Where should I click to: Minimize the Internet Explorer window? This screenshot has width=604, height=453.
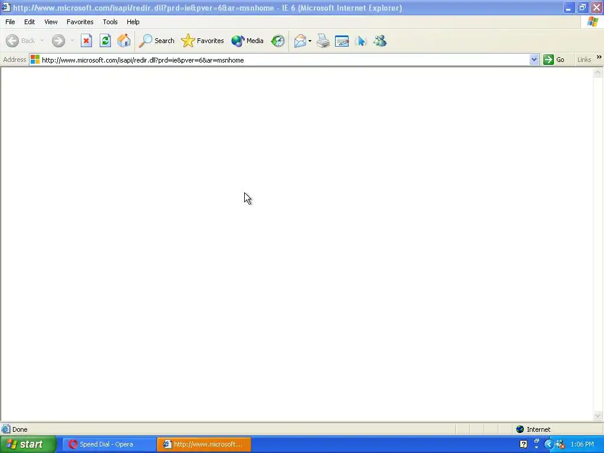point(569,7)
